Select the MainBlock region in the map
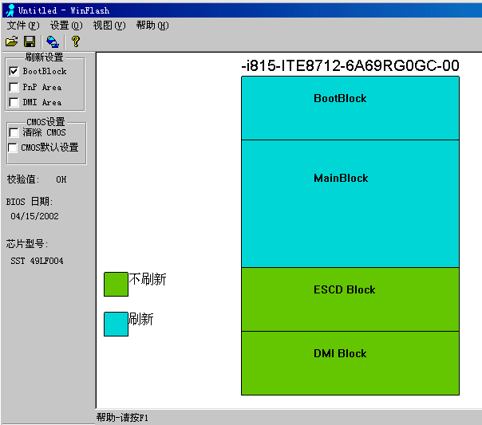 click(350, 203)
